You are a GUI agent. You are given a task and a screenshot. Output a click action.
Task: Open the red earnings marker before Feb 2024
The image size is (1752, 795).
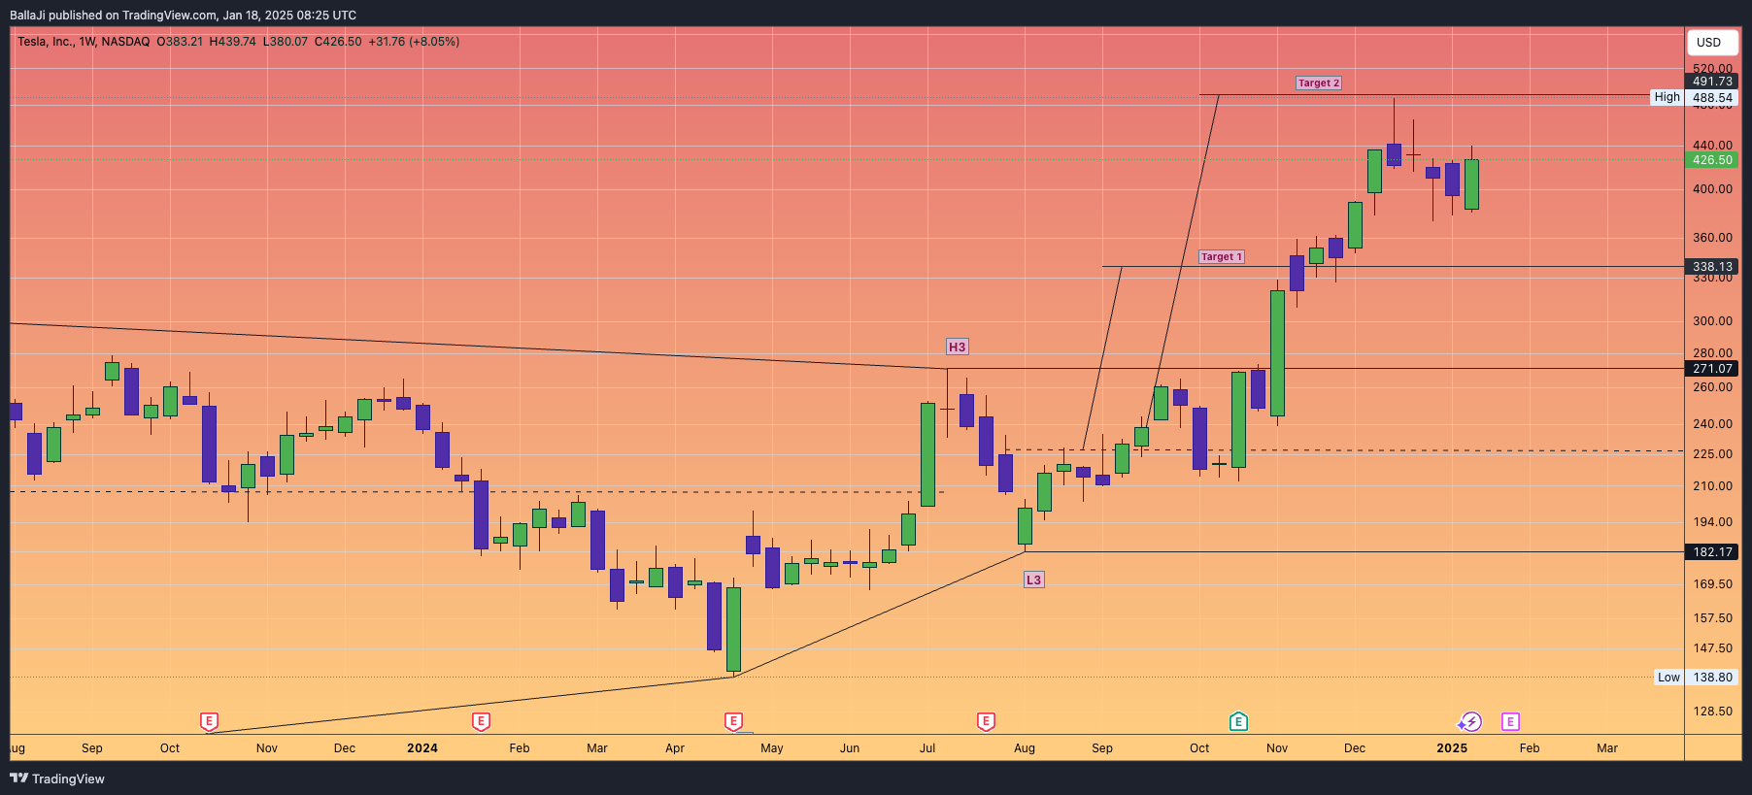[x=481, y=721]
